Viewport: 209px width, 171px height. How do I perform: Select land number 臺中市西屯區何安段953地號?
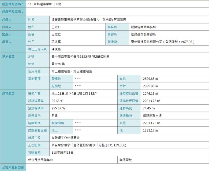click(x=71, y=57)
